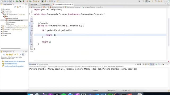Screen dimensions: 170x95
Task: Click the Create repository icon in Git toolbar
Action: point(12,55)
